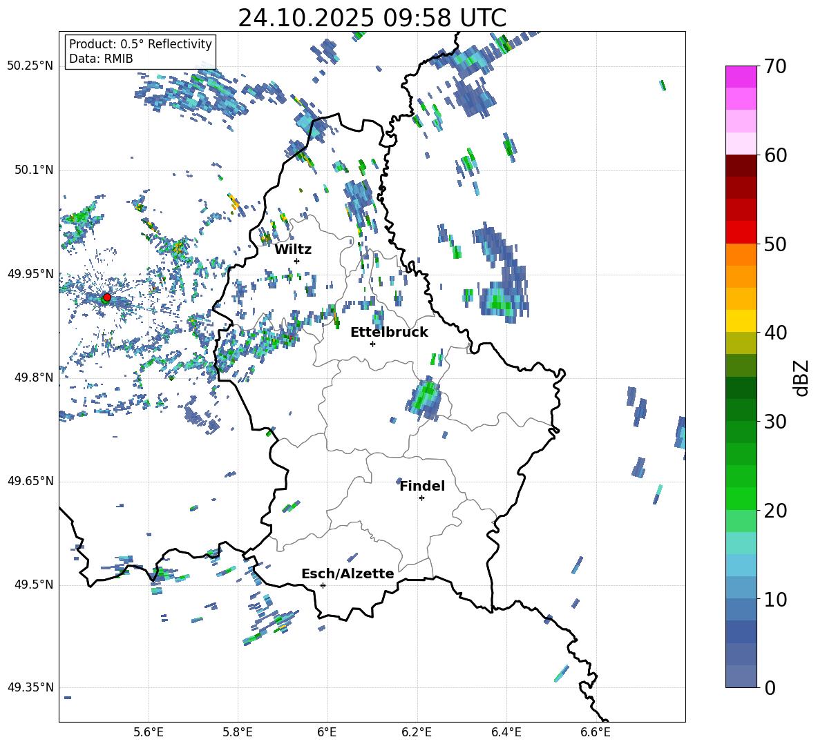
Task: Click the colorbar tick label 10
Action: tap(775, 599)
